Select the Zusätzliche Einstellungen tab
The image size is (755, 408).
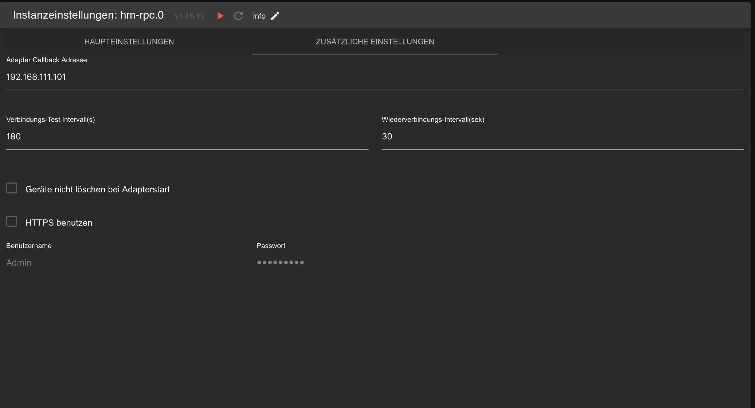[375, 42]
